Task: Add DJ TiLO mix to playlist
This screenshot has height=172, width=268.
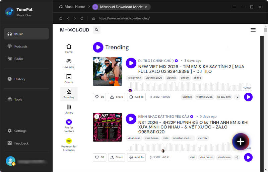Action: (x=136, y=97)
